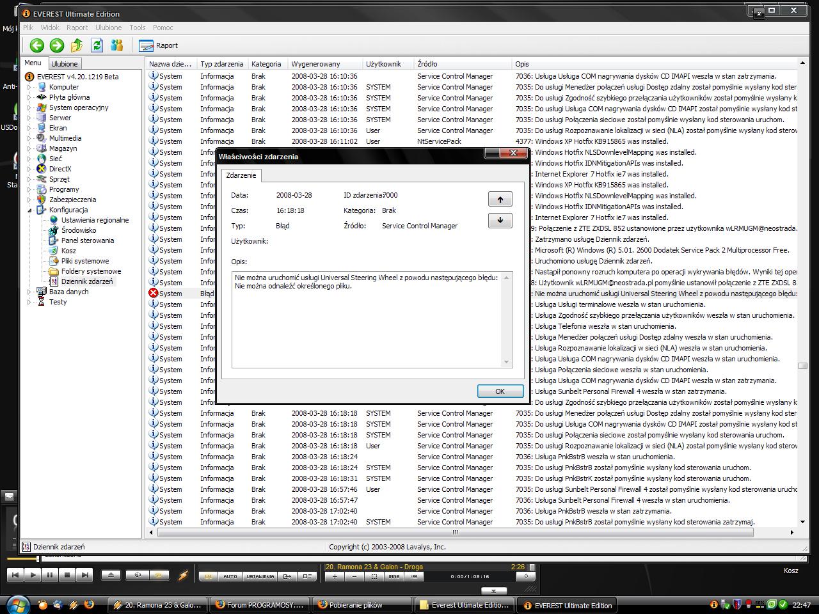Click the folder up-level toolbar icon
The height and width of the screenshot is (614, 819).
(x=77, y=45)
